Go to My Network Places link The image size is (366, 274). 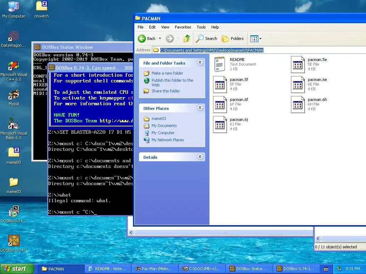point(168,140)
